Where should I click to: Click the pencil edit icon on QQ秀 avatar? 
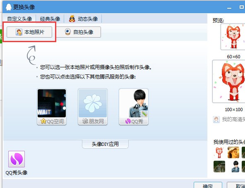(x=144, y=114)
